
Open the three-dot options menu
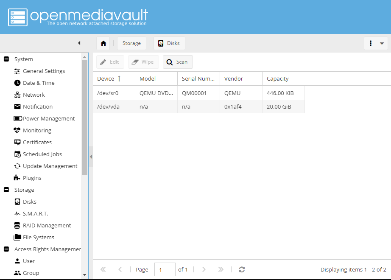(370, 43)
